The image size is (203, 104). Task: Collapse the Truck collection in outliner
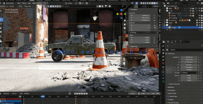pos(165,11)
